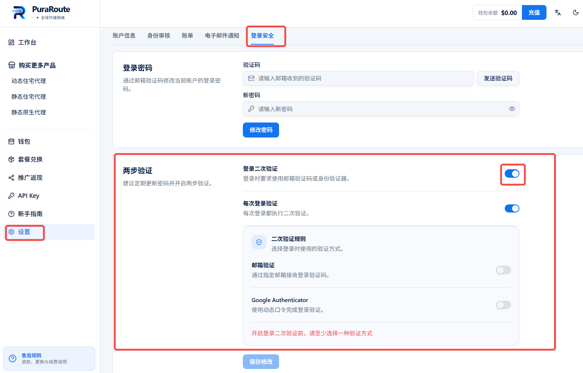Click the envelope icon in 验证码 field
This screenshot has height=373, width=583.
point(251,78)
